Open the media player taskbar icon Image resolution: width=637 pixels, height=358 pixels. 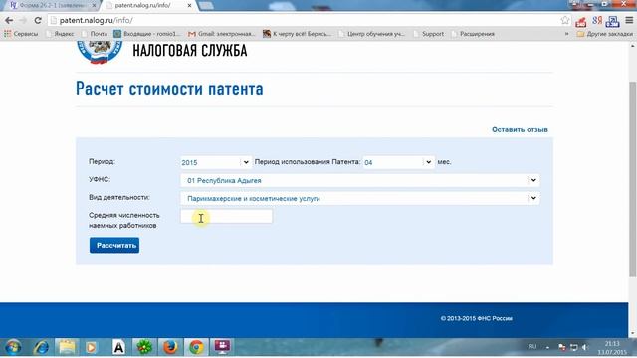pos(92,347)
